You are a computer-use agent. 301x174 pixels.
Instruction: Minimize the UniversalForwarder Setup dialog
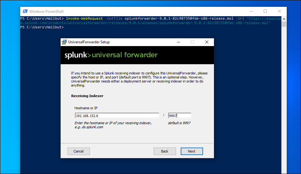(x=178, y=42)
